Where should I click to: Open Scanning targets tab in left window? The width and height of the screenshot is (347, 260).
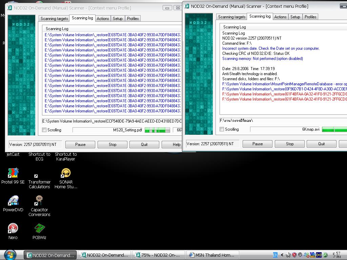click(54, 19)
